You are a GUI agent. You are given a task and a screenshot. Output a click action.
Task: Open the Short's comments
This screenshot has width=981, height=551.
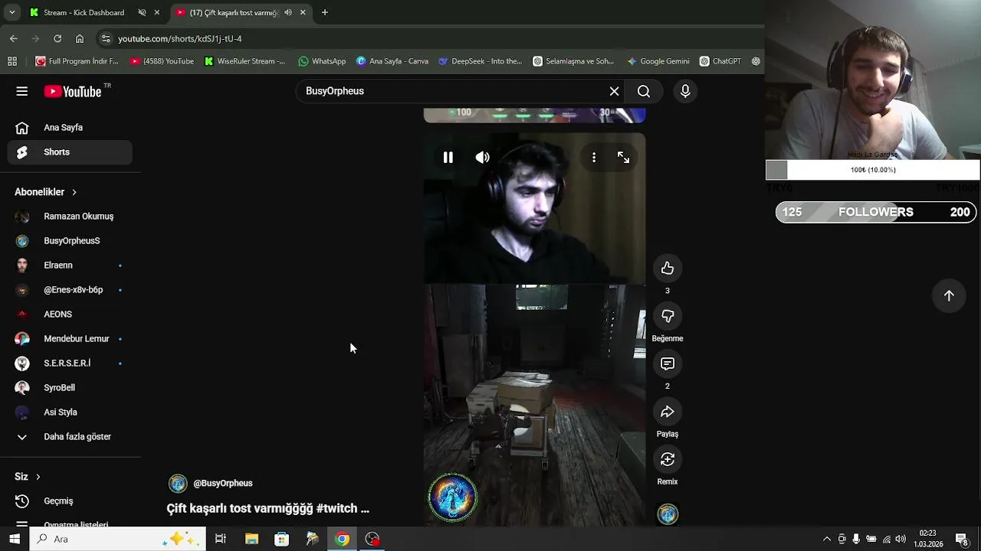[668, 364]
